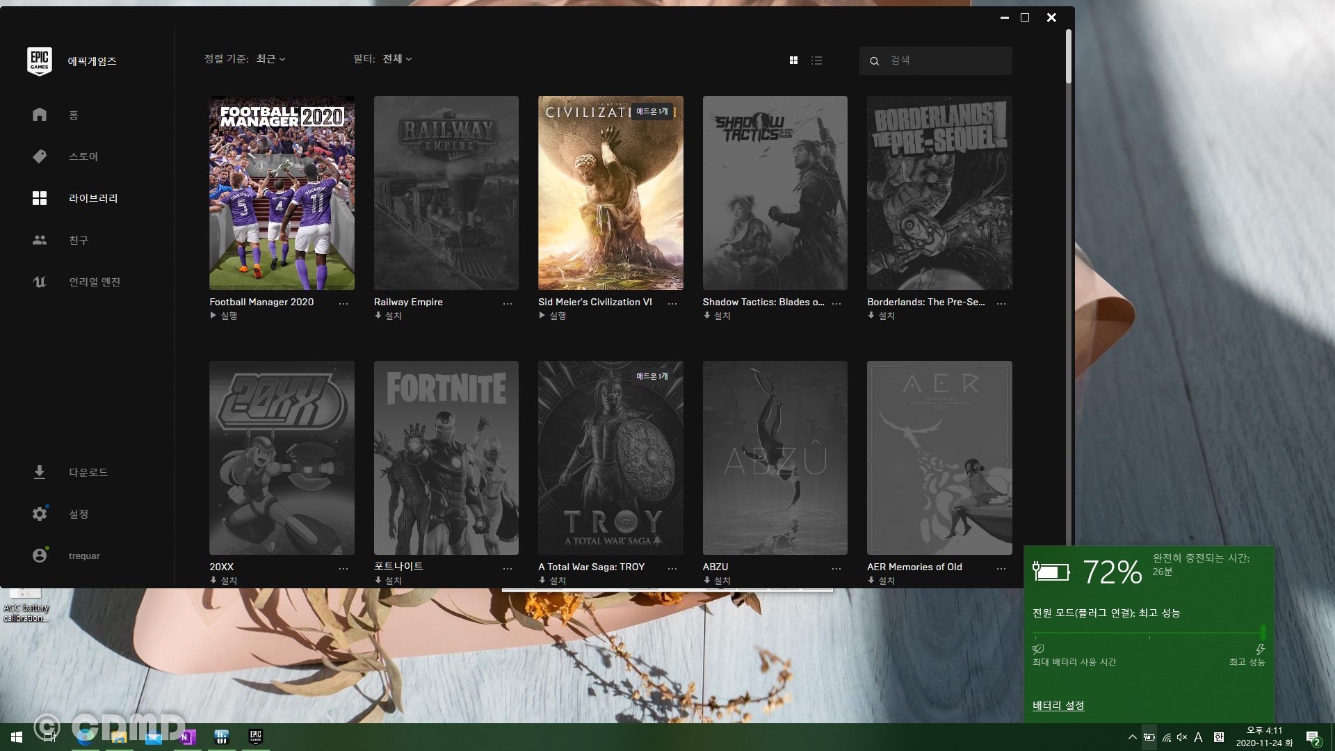Image resolution: width=1335 pixels, height=751 pixels.
Task: Open Railway Empire cover thumbnail
Action: coord(446,193)
